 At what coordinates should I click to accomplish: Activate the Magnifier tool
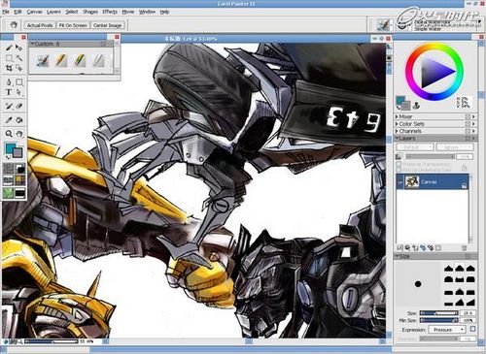pos(9,134)
